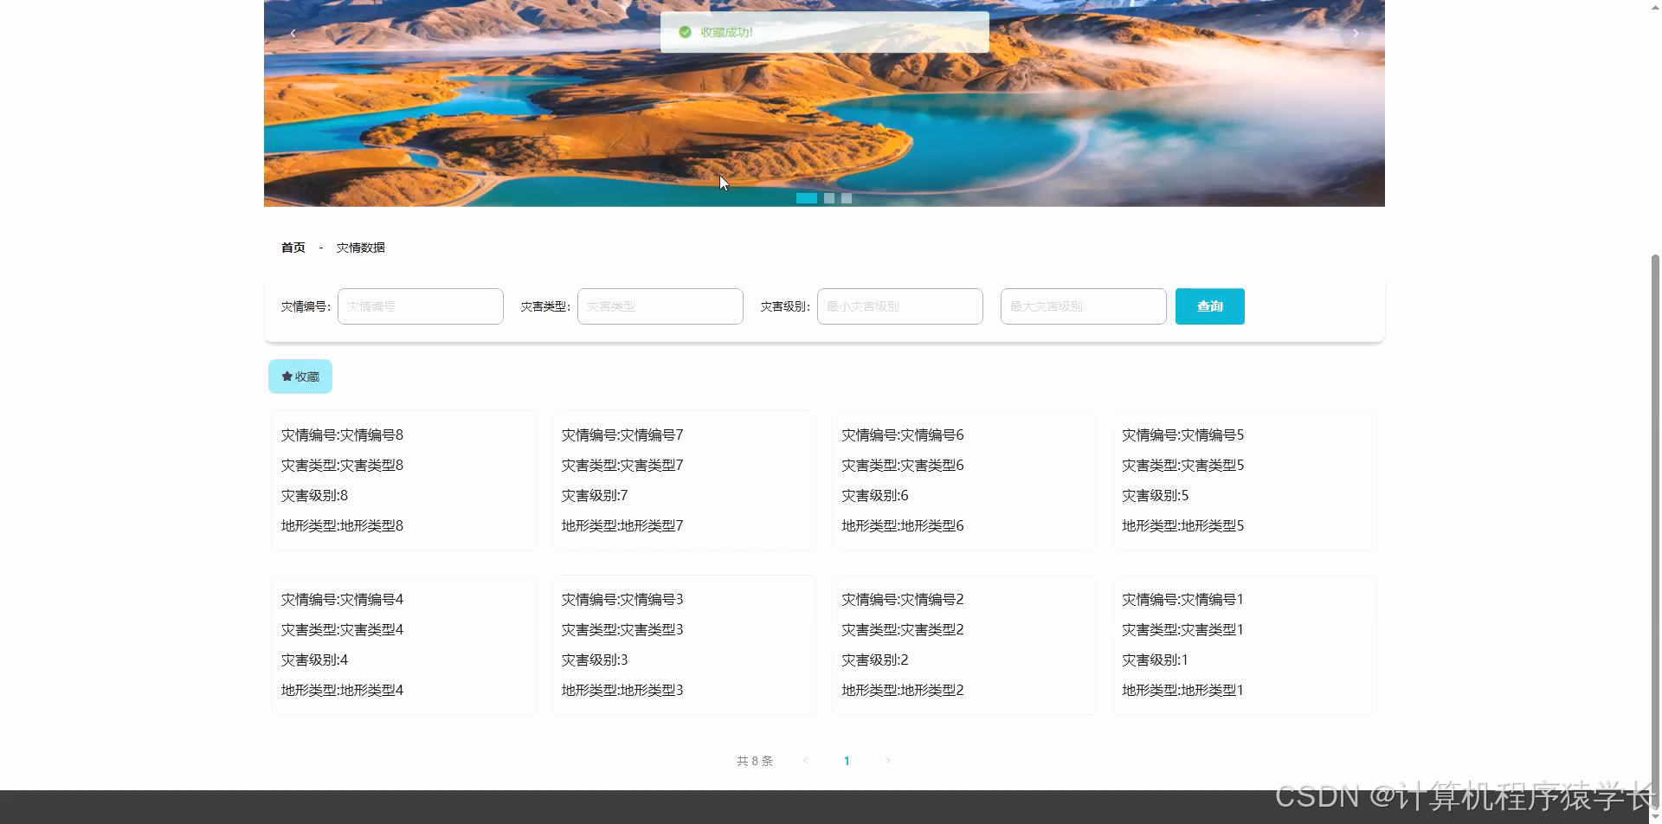The width and height of the screenshot is (1662, 824).
Task: Click text 地形类型:地形类型3
Action: pyautogui.click(x=622, y=691)
